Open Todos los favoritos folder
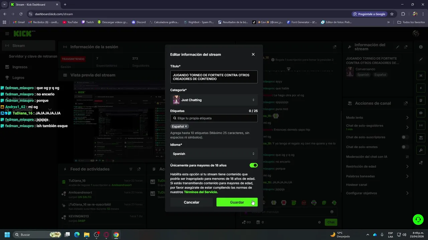This screenshot has width=428, height=240. [411, 22]
